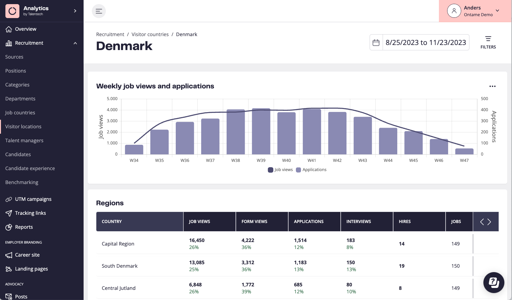This screenshot has width=512, height=300.
Task: Select Visitor locations menu item
Action: (23, 127)
